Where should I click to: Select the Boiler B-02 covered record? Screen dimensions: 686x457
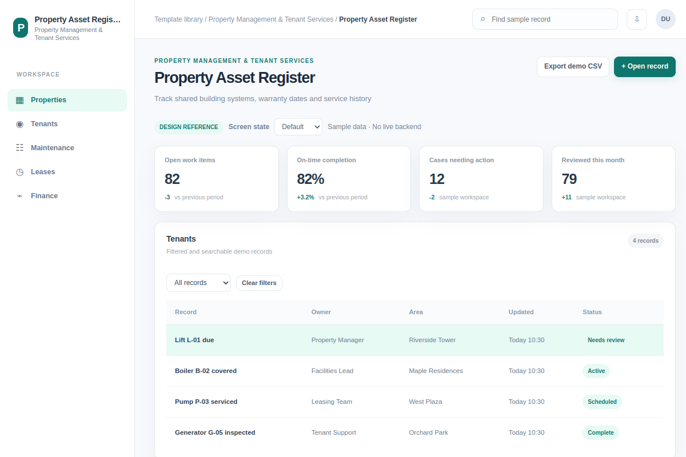(415, 371)
